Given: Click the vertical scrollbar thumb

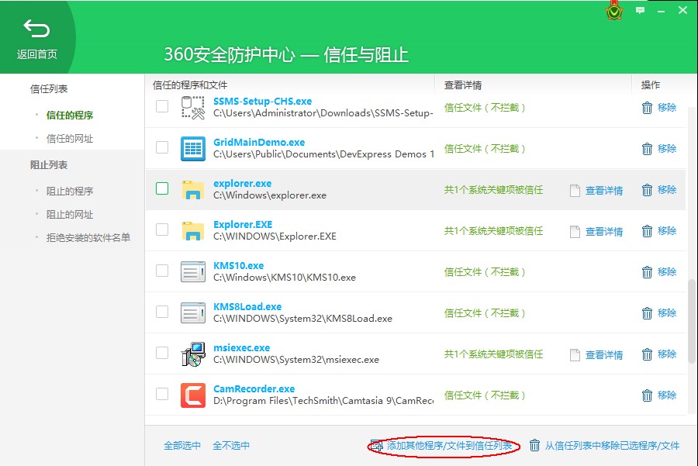Looking at the screenshot, I should click(x=691, y=320).
